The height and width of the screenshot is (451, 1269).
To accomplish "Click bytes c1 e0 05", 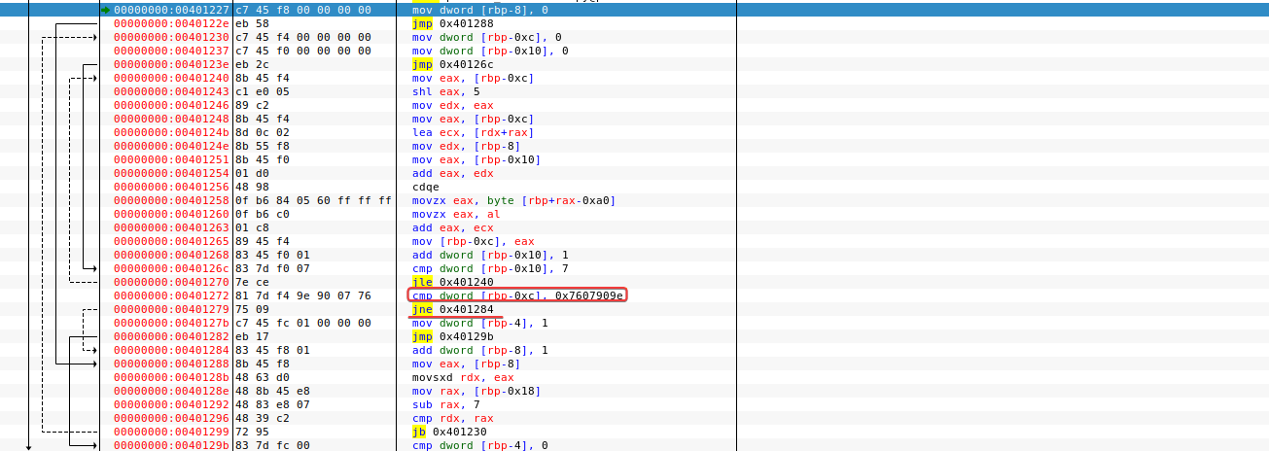I will pos(263,91).
